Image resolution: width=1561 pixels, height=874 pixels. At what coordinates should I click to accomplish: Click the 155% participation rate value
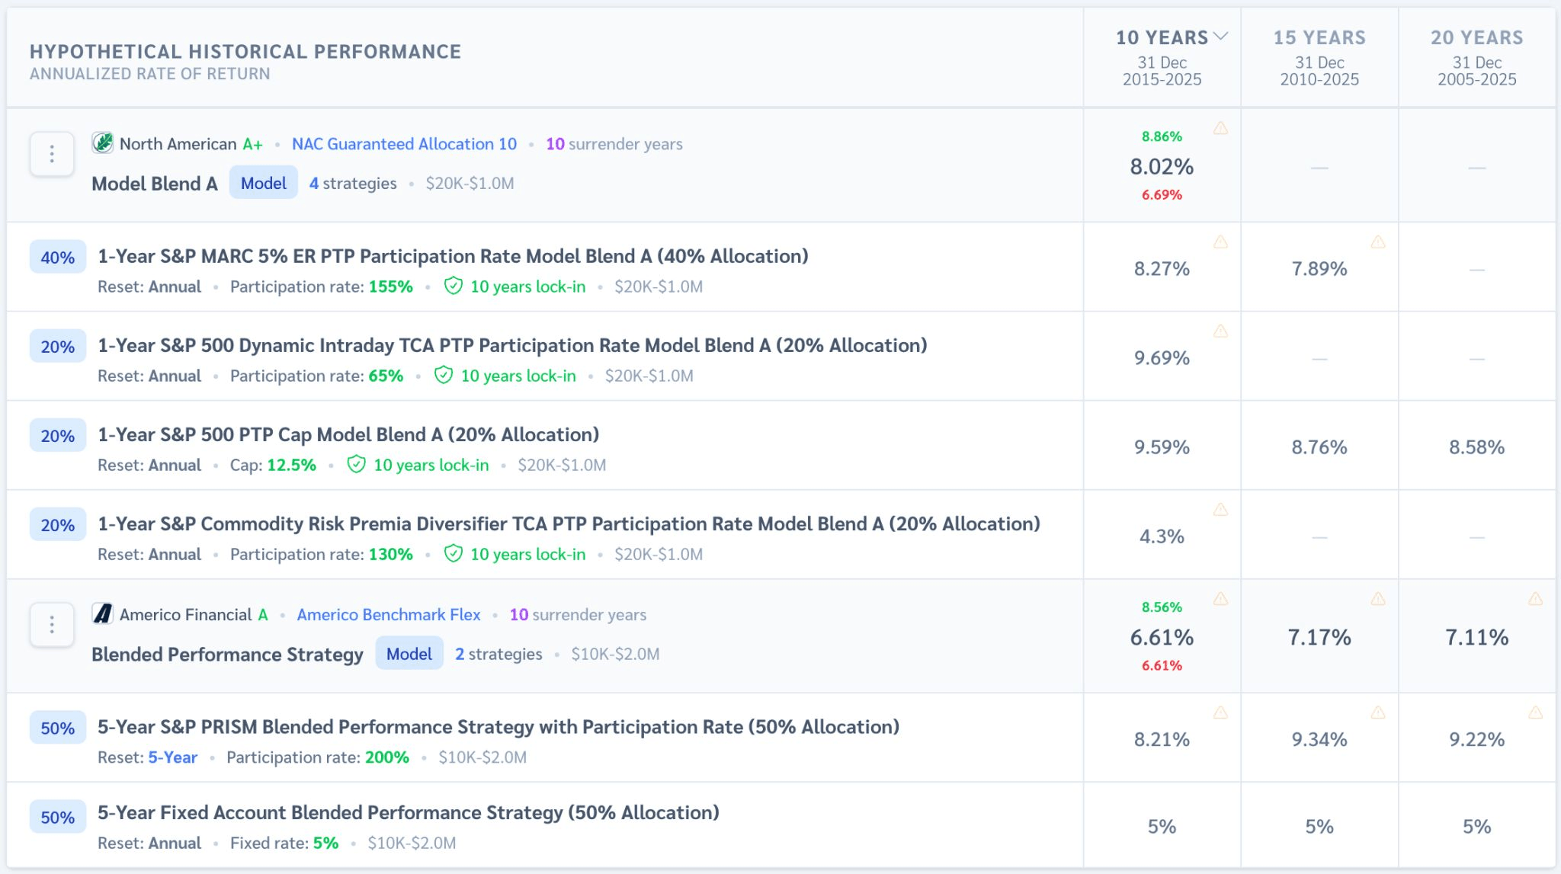(x=391, y=287)
